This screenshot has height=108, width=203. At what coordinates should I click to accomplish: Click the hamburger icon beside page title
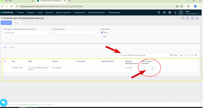coord(2,18)
